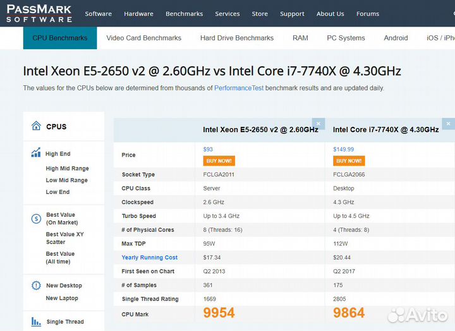Switch to Video Card Benchmarks tab
Image resolution: width=455 pixels, height=331 pixels.
(x=143, y=38)
